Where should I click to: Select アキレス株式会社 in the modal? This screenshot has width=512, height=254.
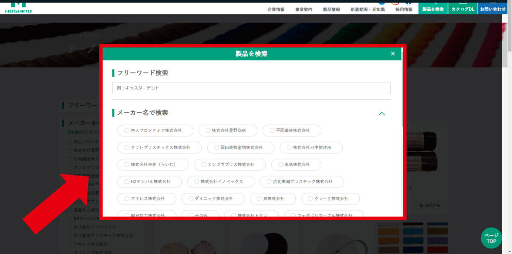click(x=147, y=199)
